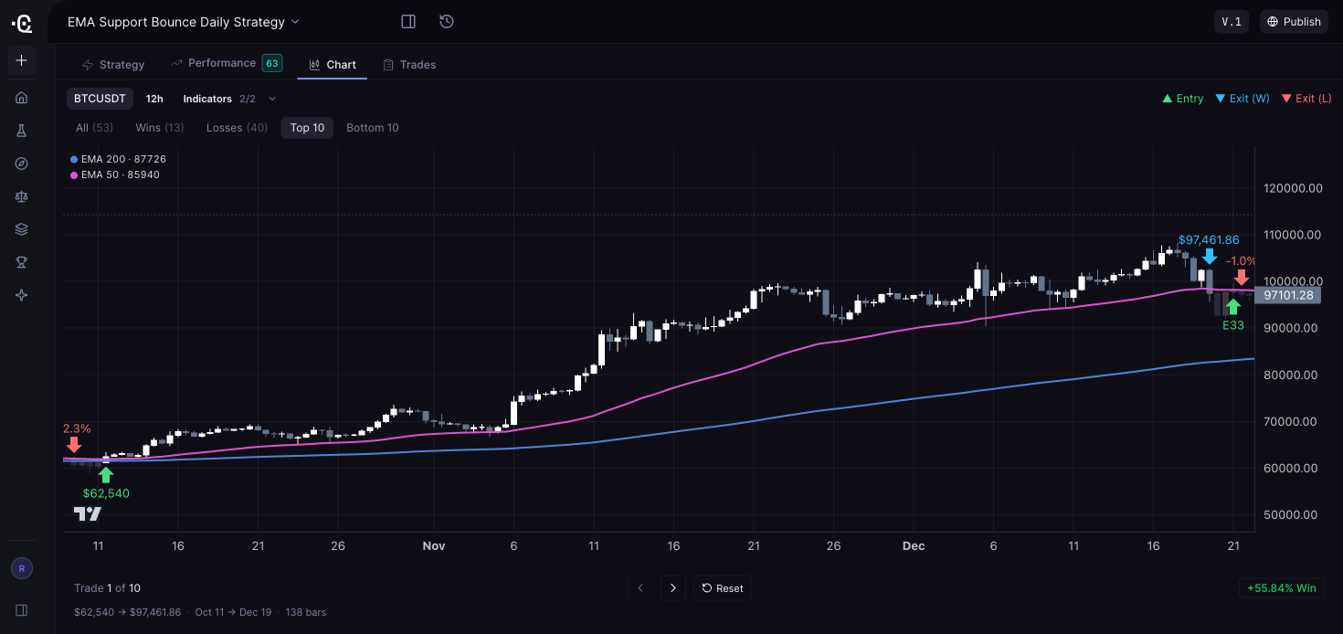Click the Publish button

point(1294,22)
